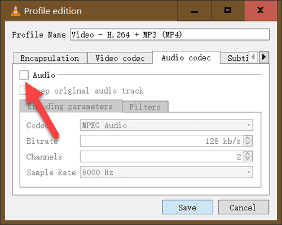The height and width of the screenshot is (225, 282).
Task: Switch to the Filters sub-tab
Action: click(145, 107)
